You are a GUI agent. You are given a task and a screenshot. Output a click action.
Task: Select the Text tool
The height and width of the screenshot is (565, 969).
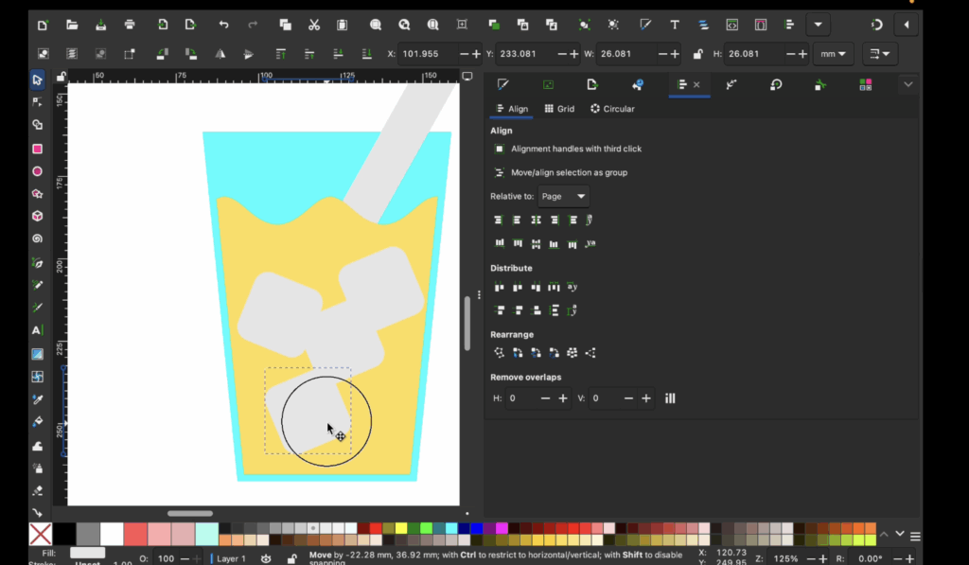coord(37,330)
